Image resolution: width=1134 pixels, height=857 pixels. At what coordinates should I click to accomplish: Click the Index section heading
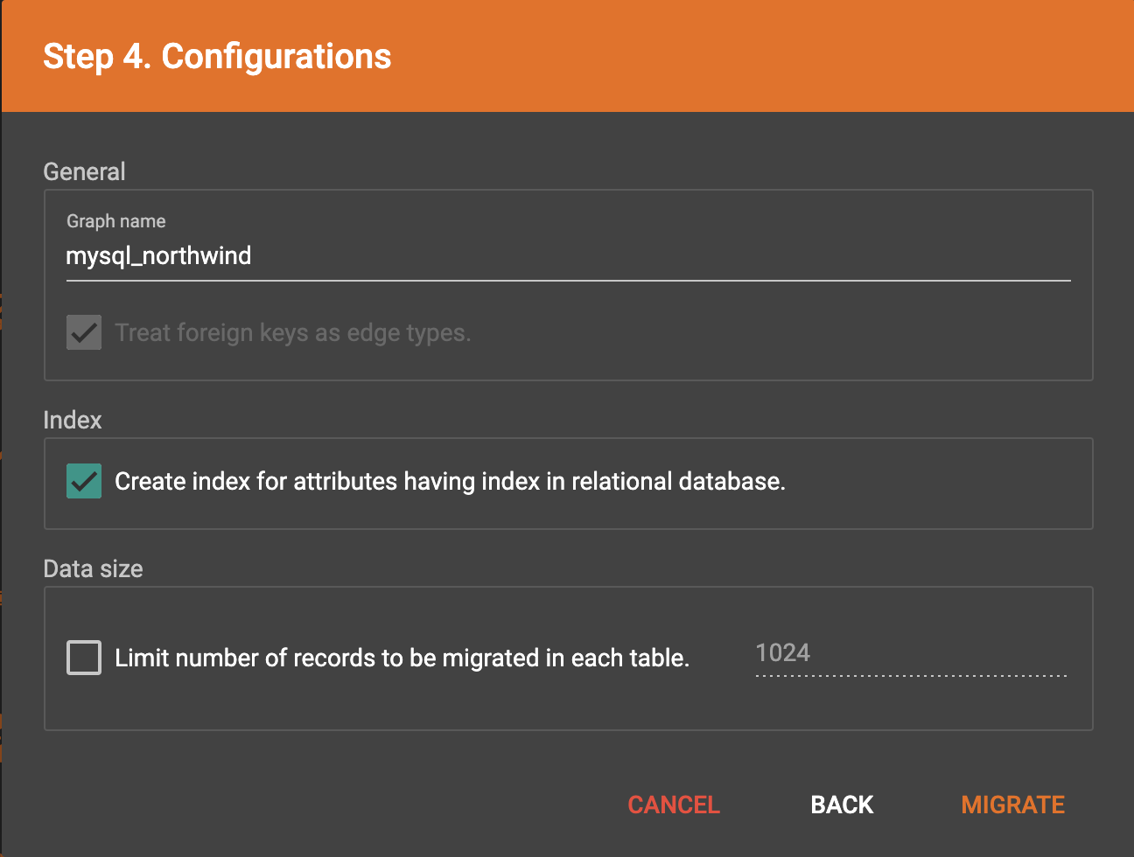pyautogui.click(x=73, y=420)
